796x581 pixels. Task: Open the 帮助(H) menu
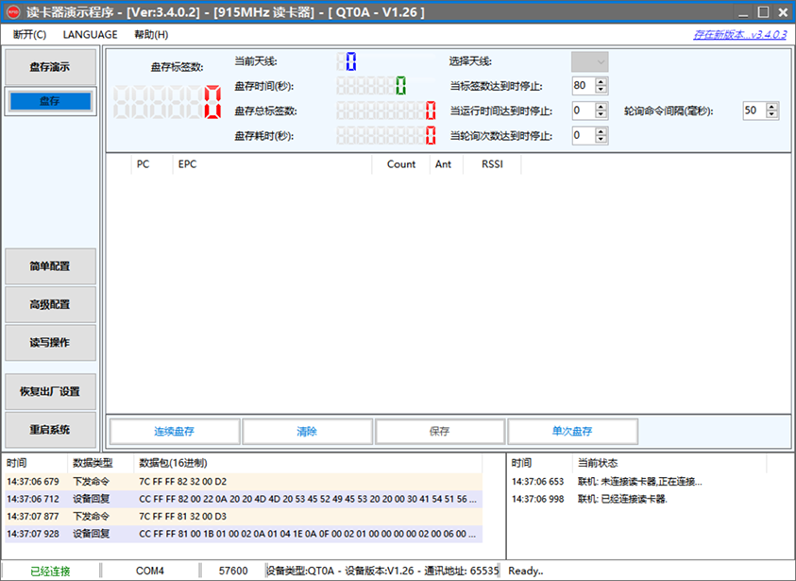point(151,34)
